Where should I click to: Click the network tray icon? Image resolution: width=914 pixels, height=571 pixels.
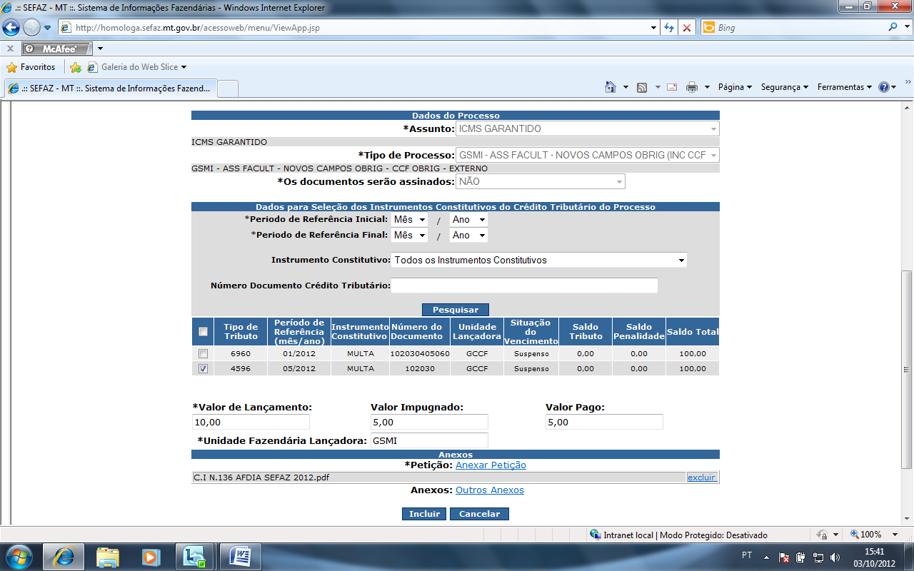pyautogui.click(x=818, y=557)
